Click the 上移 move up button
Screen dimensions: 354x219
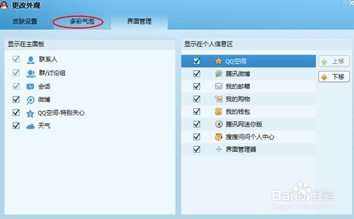click(334, 61)
